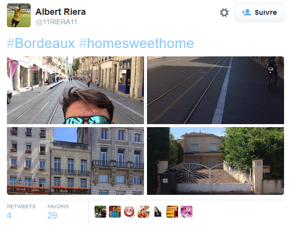Click the red devil smiley avatar
Viewport: 289px width, 228px height.
[129, 212]
